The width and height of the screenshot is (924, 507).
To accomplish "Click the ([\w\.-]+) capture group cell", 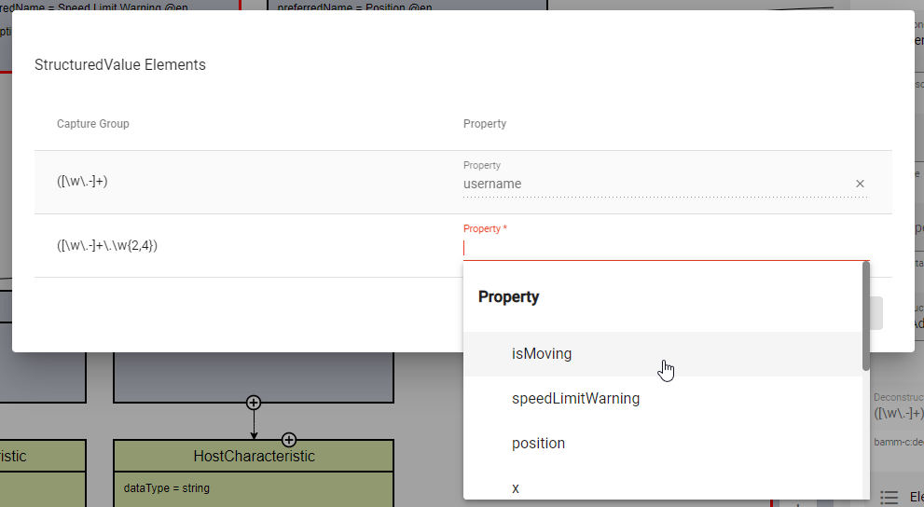I will (x=82, y=182).
